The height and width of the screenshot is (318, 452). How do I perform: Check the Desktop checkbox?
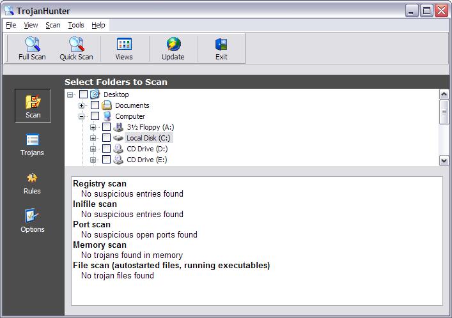coord(83,95)
